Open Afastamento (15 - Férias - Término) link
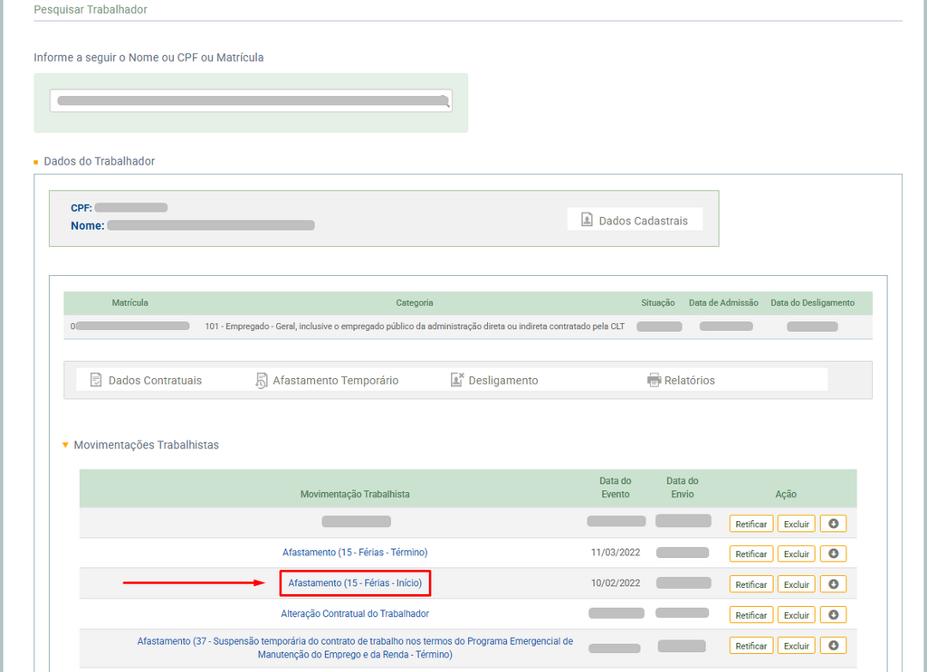The height and width of the screenshot is (672, 927). (x=355, y=553)
